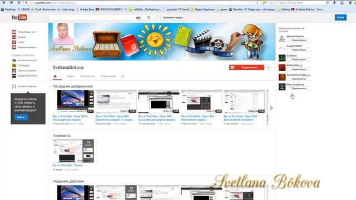
Task: Open 'Вы и YouTube. Уроки.' playlist link
Action: 68,166
